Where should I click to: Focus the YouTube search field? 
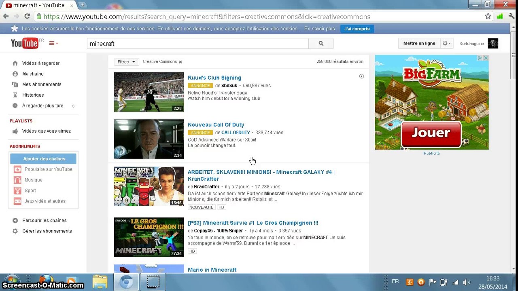coord(197,44)
